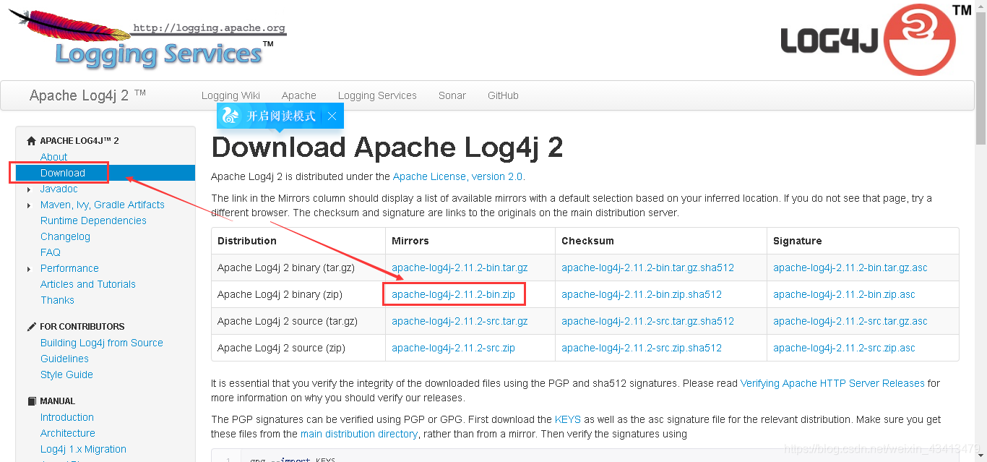The width and height of the screenshot is (987, 462).
Task: Open Verifying Apache HTTP Server Releases
Action: 832,383
